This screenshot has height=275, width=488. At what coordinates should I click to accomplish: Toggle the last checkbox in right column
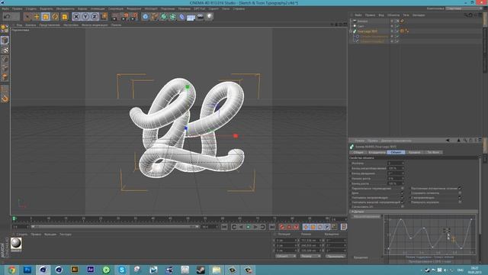click(460, 202)
